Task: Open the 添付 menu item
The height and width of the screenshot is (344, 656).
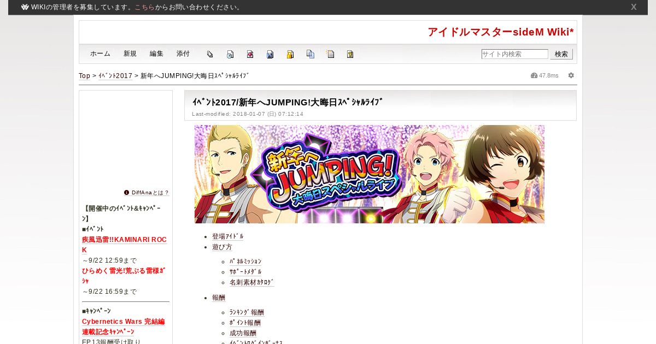Action: pos(183,54)
